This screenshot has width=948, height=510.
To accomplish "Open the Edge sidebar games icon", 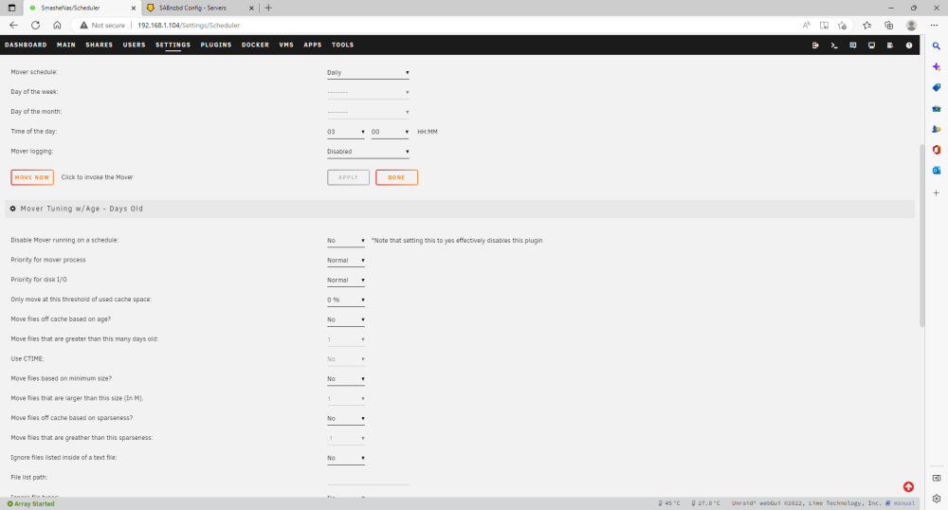I will pyautogui.click(x=936, y=129).
